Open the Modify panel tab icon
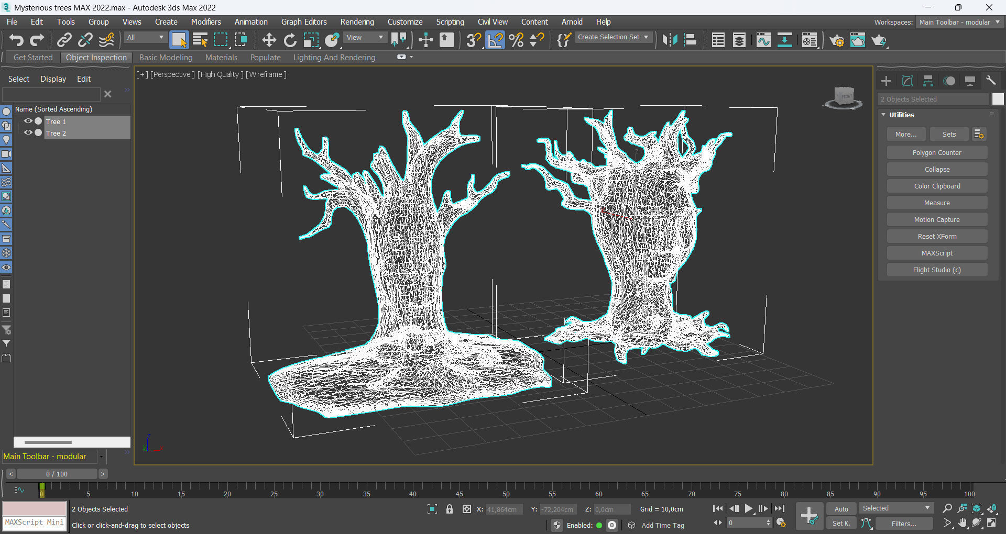The height and width of the screenshot is (534, 1006). click(907, 81)
